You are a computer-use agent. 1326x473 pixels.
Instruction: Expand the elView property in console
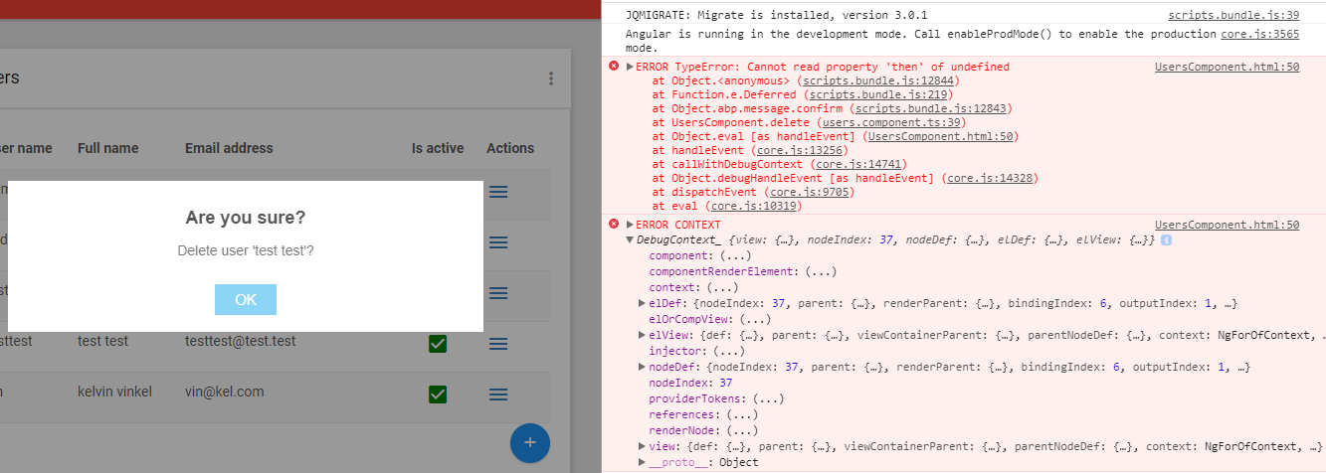(642, 336)
